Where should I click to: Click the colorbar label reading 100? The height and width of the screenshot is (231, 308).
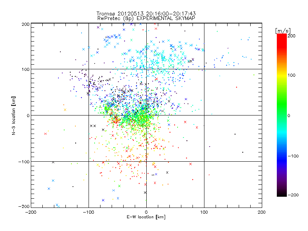(x=291, y=75)
